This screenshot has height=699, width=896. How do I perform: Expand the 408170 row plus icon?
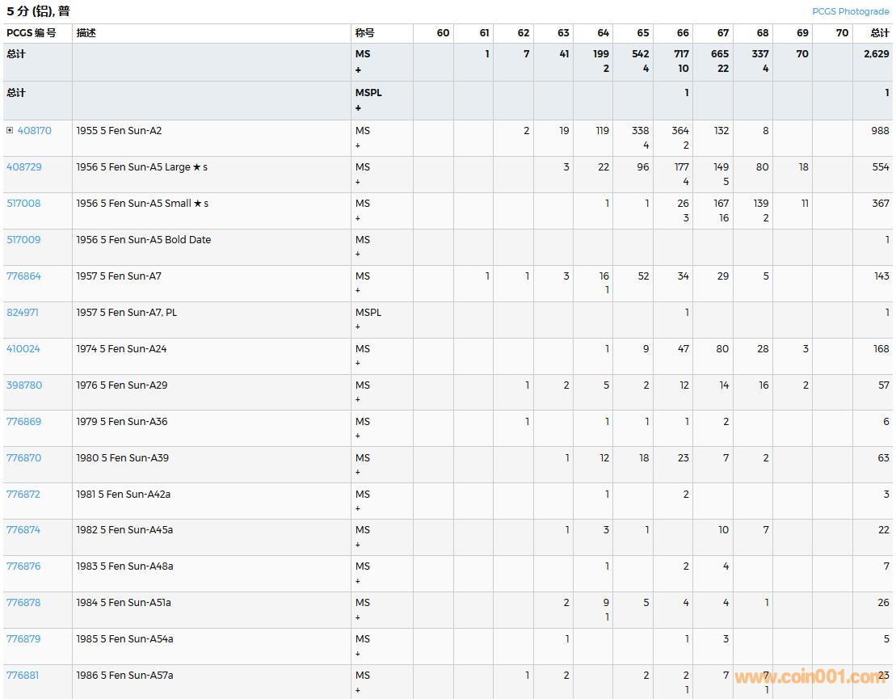[x=10, y=131]
